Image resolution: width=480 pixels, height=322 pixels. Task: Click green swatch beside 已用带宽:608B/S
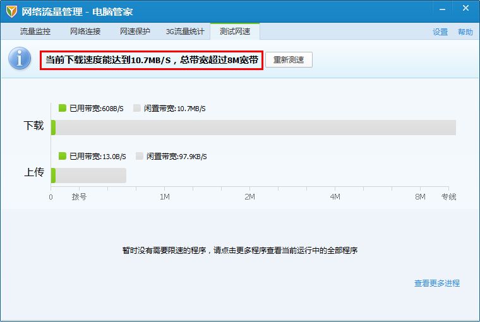click(63, 108)
